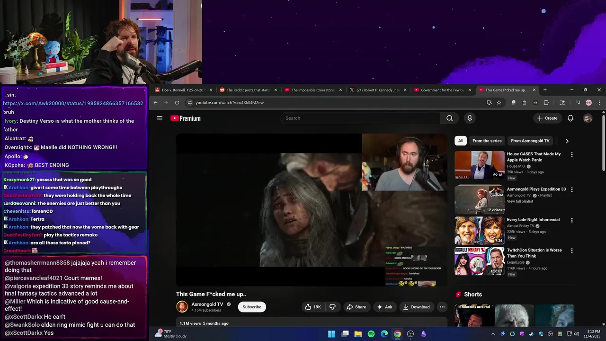Open the Chrome profile avatar
This screenshot has height=341, width=606.
coord(588,103)
